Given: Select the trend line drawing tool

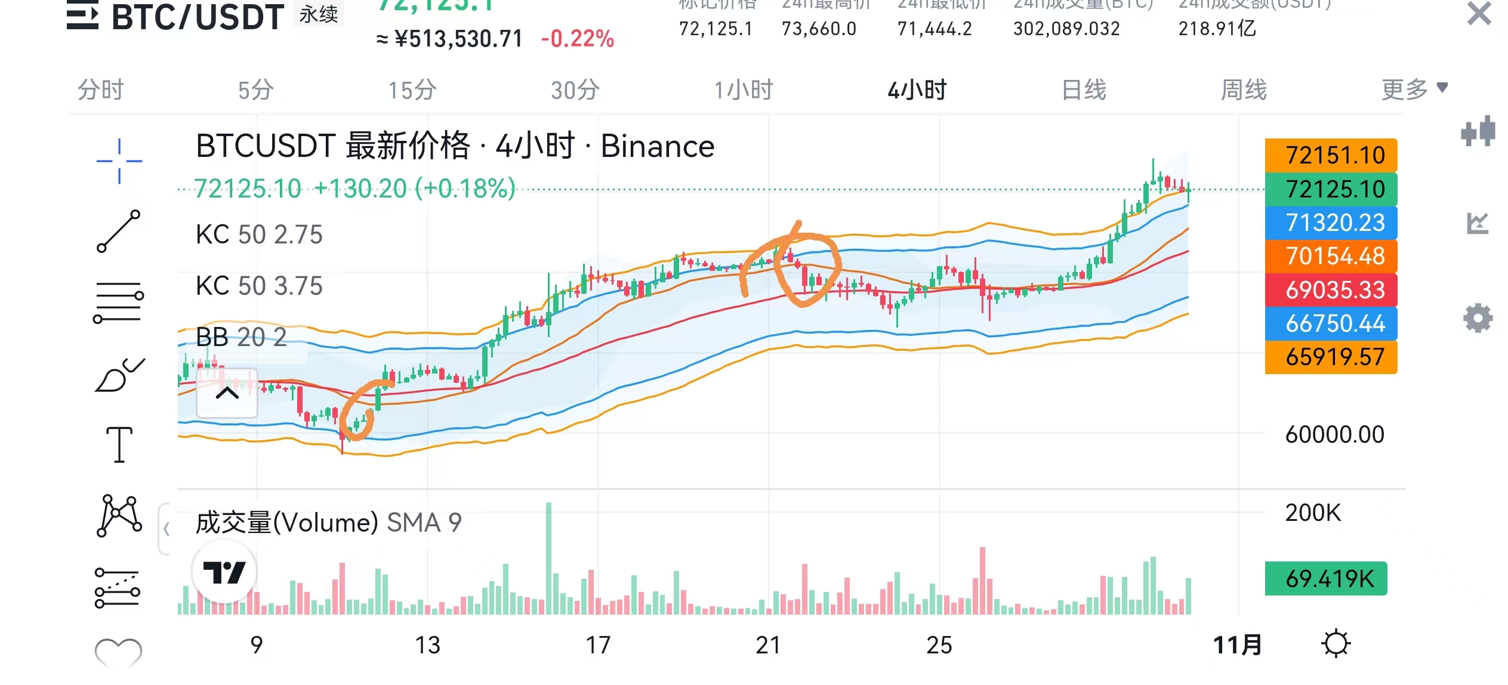Looking at the screenshot, I should point(119,232).
